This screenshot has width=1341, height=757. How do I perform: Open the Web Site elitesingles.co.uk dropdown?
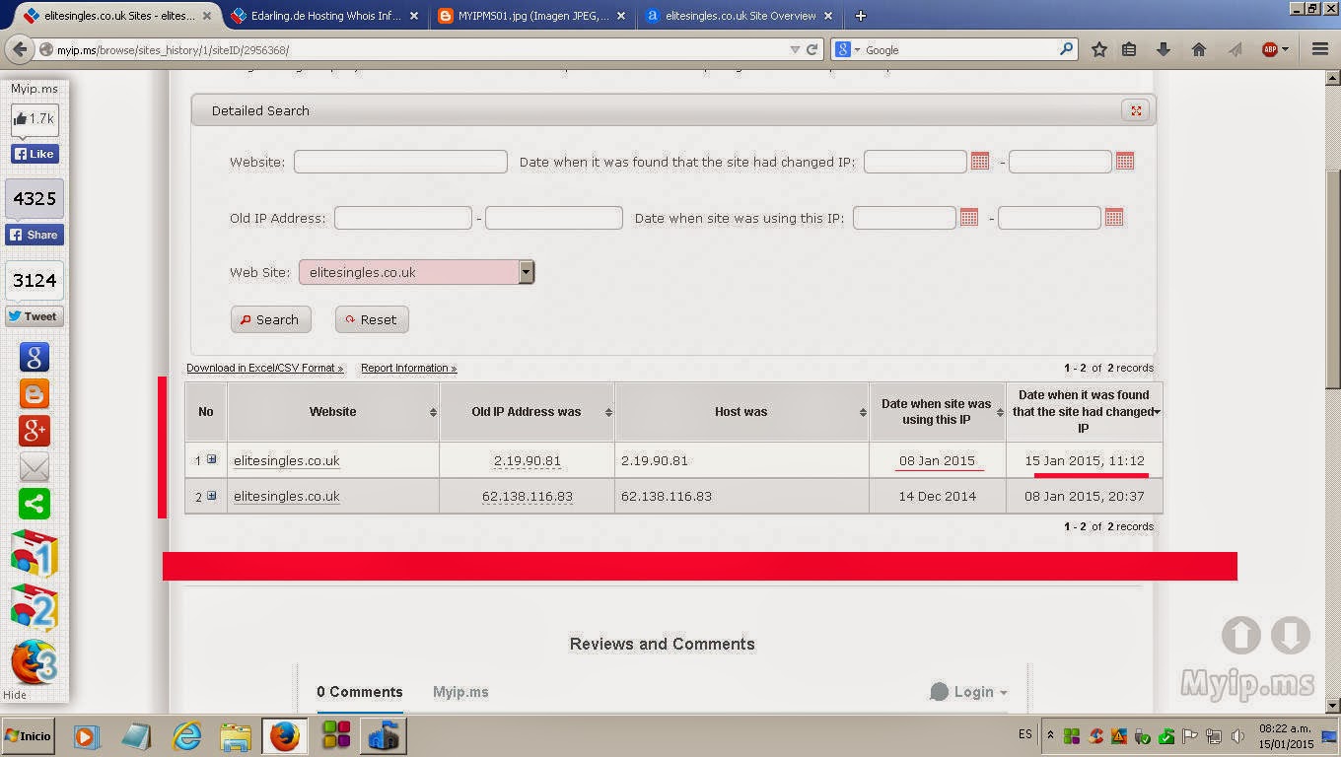click(x=416, y=272)
